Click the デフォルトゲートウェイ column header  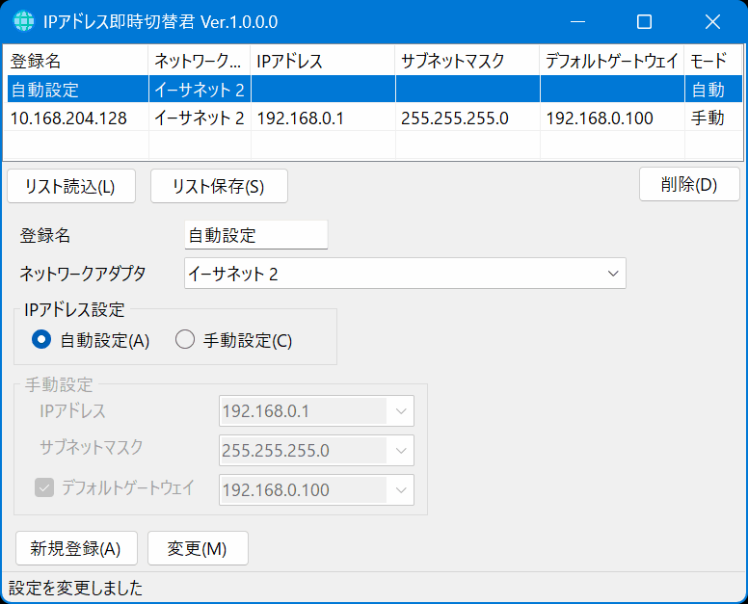[612, 61]
